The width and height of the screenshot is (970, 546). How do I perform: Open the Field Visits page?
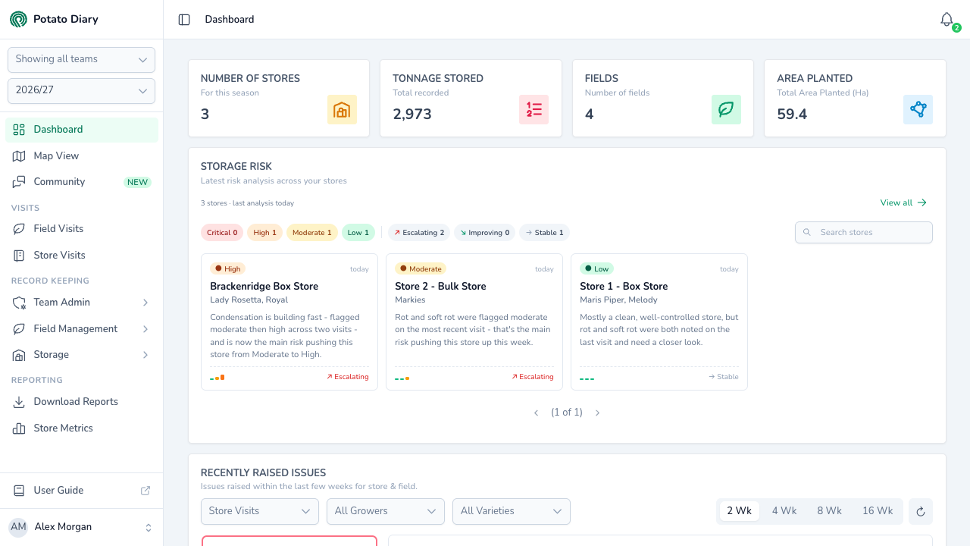pyautogui.click(x=82, y=229)
